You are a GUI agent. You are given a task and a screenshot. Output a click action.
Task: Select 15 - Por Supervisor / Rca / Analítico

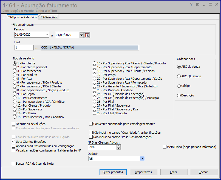38,117
